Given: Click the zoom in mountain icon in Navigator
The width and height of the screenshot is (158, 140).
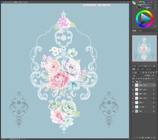Looking at the screenshot, I should point(154,66).
